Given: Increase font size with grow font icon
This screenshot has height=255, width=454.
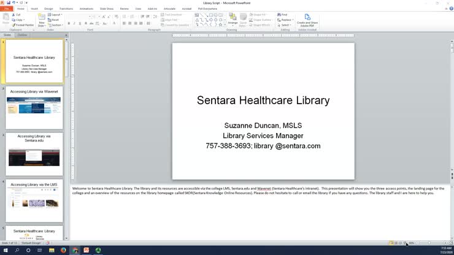Looking at the screenshot, I should tap(103, 17).
